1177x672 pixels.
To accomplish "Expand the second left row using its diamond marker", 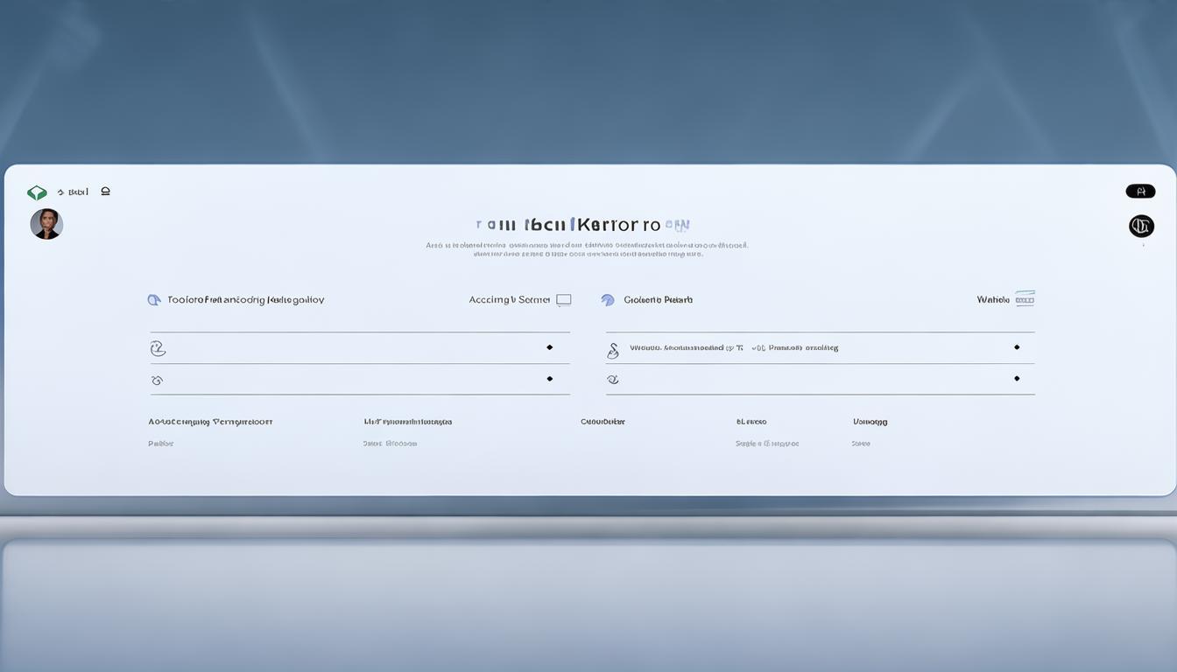I will (x=550, y=379).
